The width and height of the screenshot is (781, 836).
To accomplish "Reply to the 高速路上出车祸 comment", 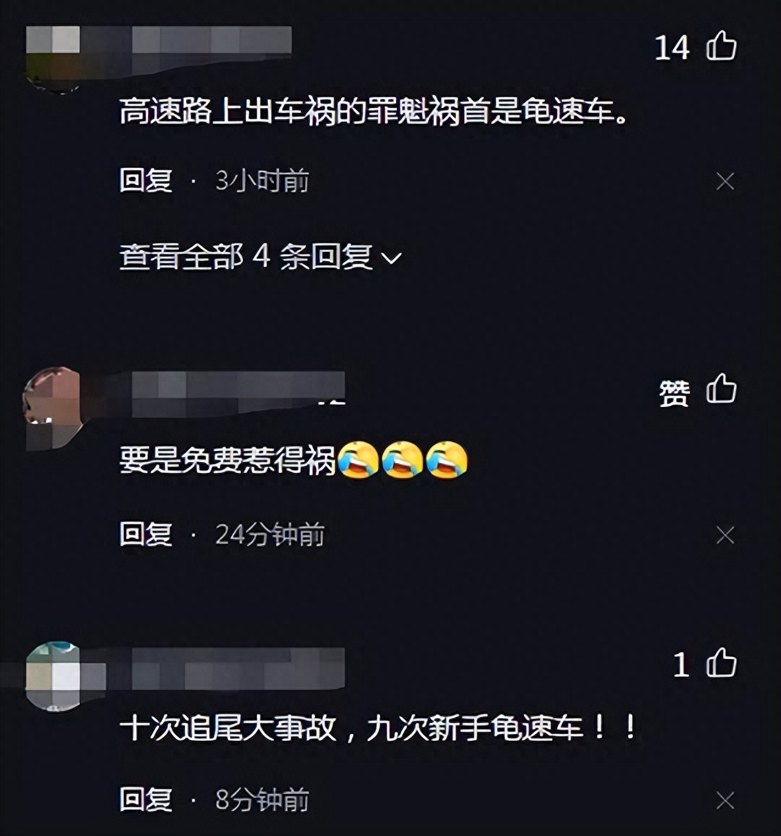I will click(x=146, y=181).
